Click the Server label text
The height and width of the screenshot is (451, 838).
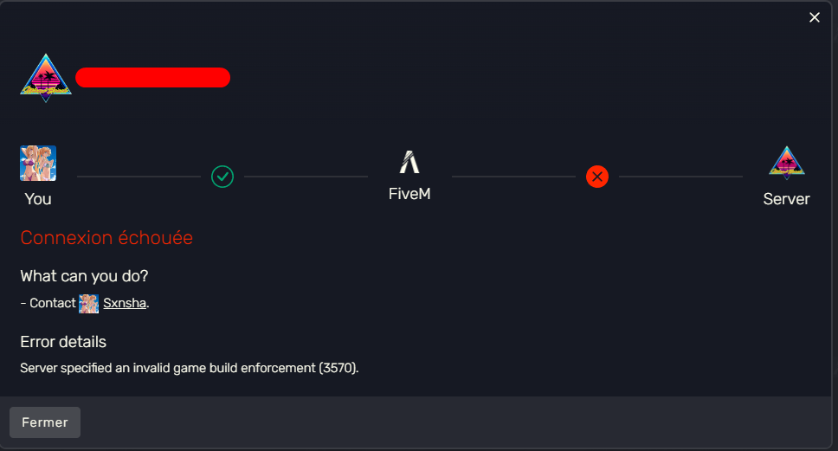point(786,199)
